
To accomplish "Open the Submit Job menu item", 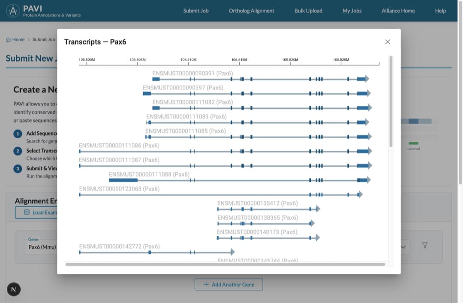I will pos(196,11).
